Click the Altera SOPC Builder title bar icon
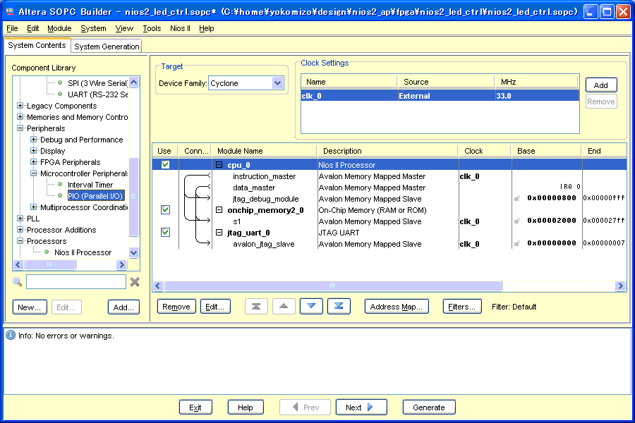The width and height of the screenshot is (635, 423). (x=10, y=11)
